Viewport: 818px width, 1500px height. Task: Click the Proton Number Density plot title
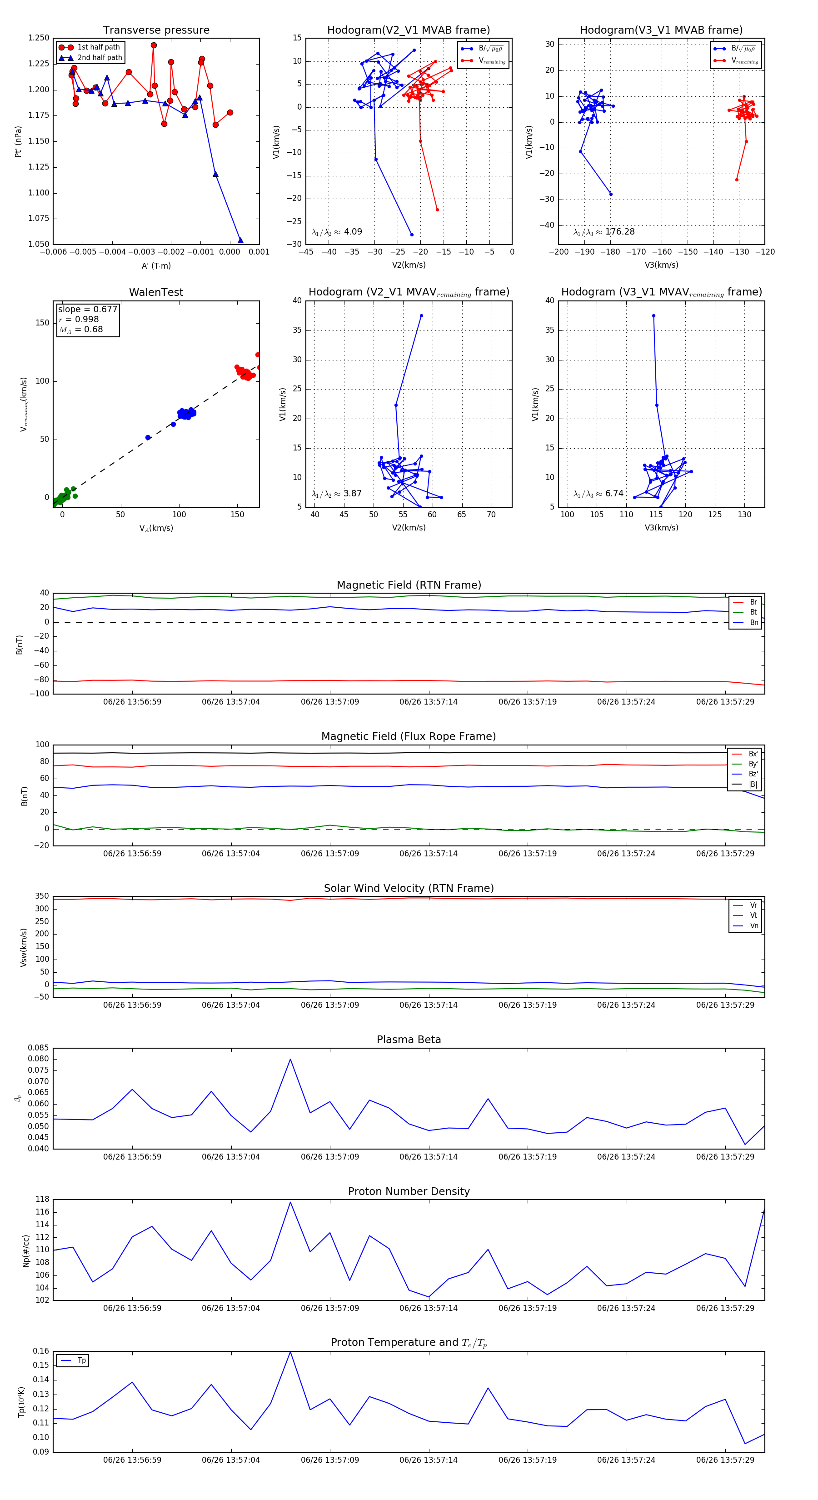tap(409, 1191)
